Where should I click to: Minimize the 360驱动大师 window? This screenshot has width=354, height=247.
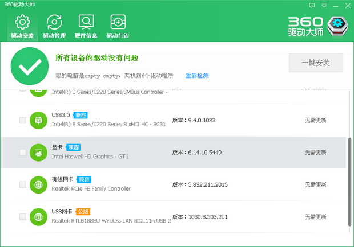tap(336, 5)
